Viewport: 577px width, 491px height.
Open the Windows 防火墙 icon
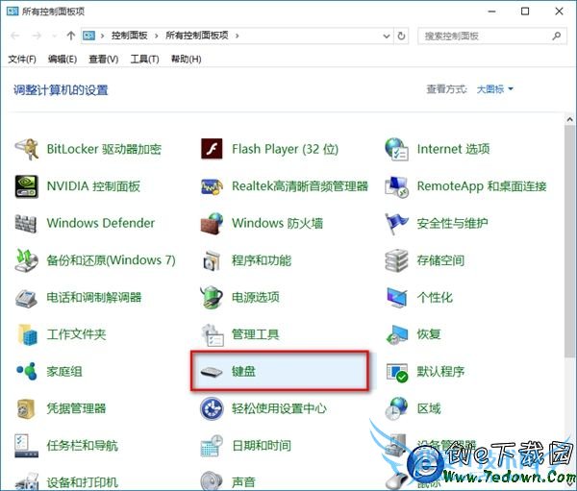[212, 223]
